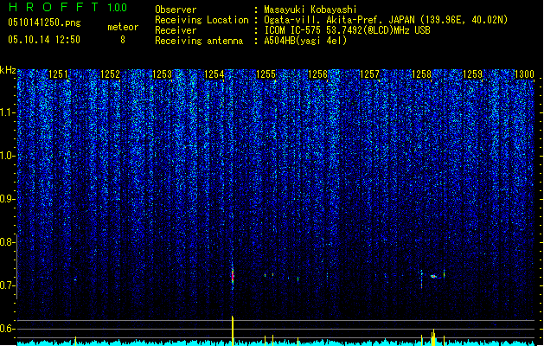This screenshot has height=346, width=544.
Task: Click the 1252 time marker
Action: coord(110,74)
